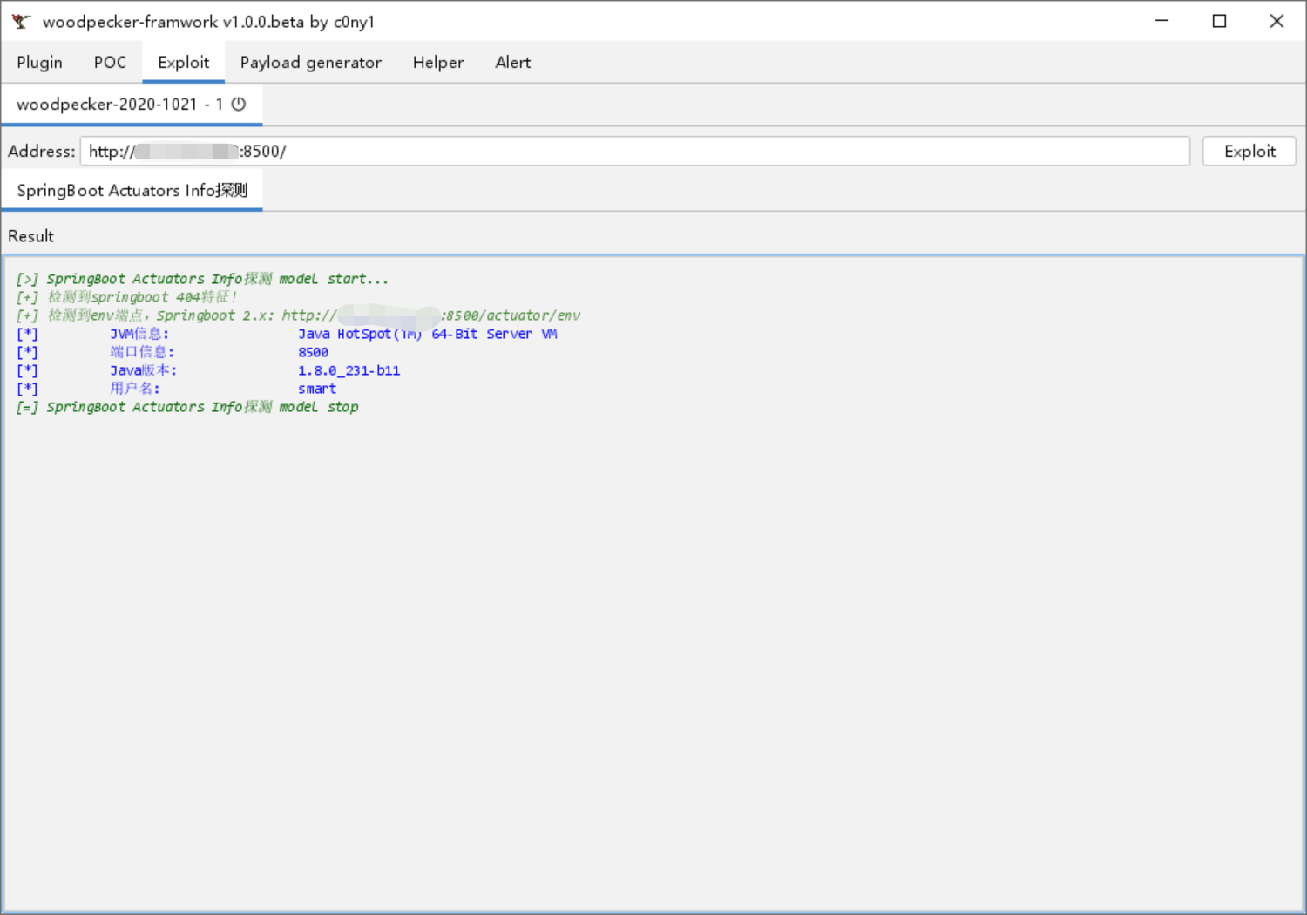Minimize the woodpecker-framwork window
Screen dimensions: 1307x915
pyautogui.click(x=1161, y=21)
